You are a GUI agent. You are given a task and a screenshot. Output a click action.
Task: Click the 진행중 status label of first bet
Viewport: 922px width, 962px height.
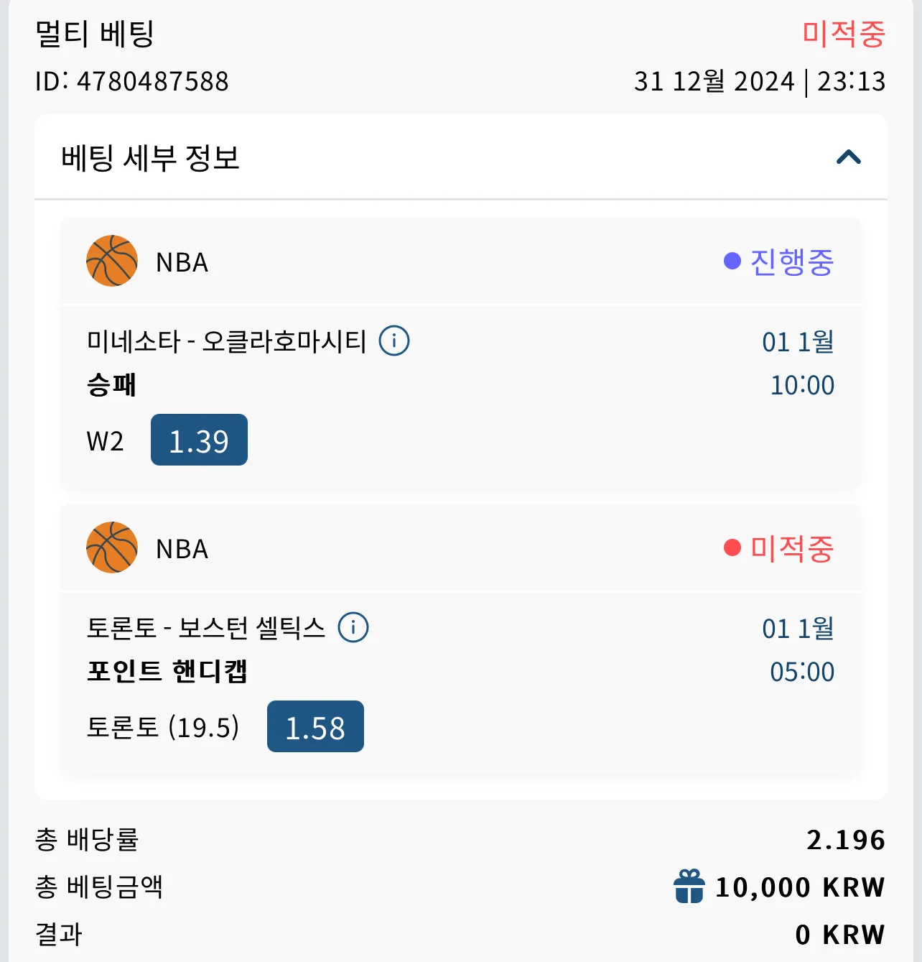[x=792, y=262]
